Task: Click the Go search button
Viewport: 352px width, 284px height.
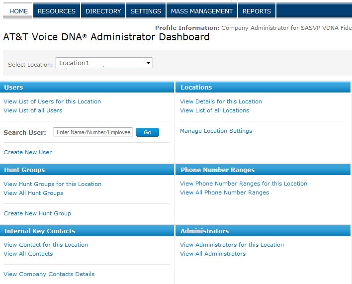Action: coord(147,132)
